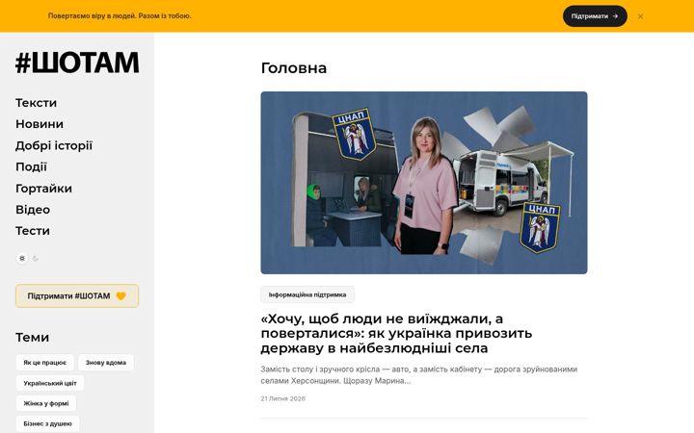This screenshot has height=433, width=694.
Task: Click the Підтримати button in the top banner
Action: pos(595,16)
